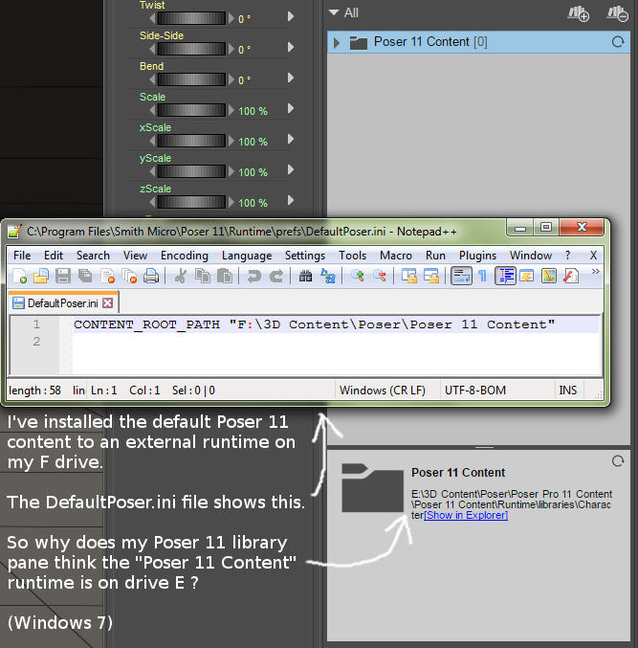The height and width of the screenshot is (648, 638).
Task: Open the Document Map icon
Action: 549,276
